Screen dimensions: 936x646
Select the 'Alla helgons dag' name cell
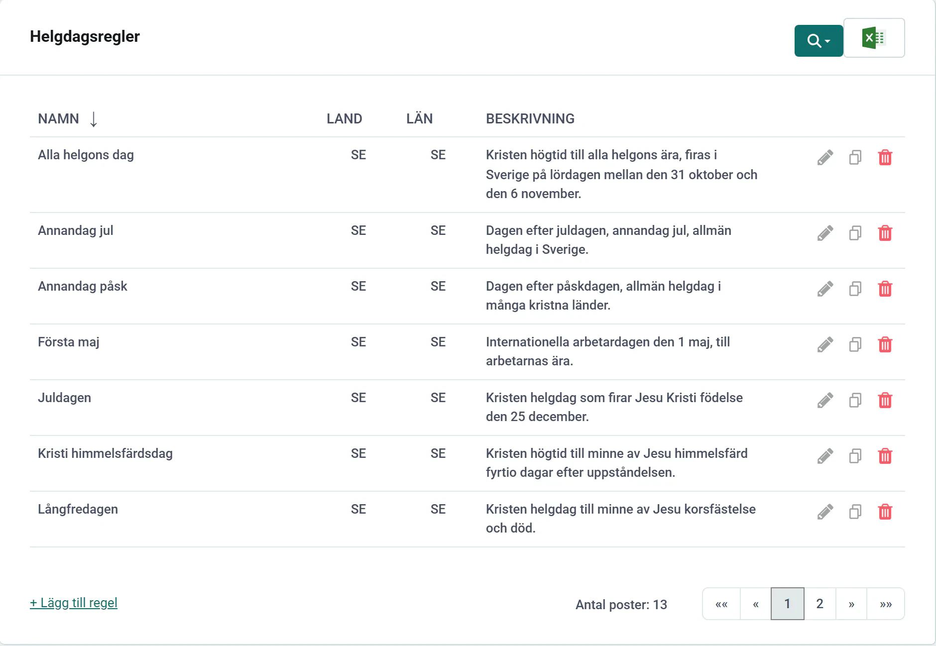point(86,155)
